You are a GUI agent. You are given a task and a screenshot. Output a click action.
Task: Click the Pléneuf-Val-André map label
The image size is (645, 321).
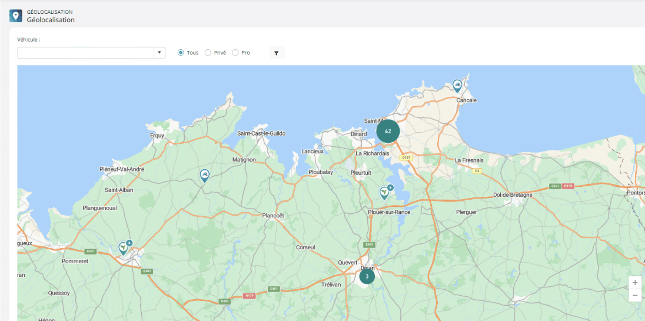(x=122, y=169)
